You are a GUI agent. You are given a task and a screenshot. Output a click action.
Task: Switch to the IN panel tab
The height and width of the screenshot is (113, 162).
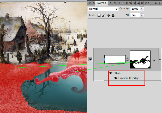pyautogui.click(x=130, y=3)
